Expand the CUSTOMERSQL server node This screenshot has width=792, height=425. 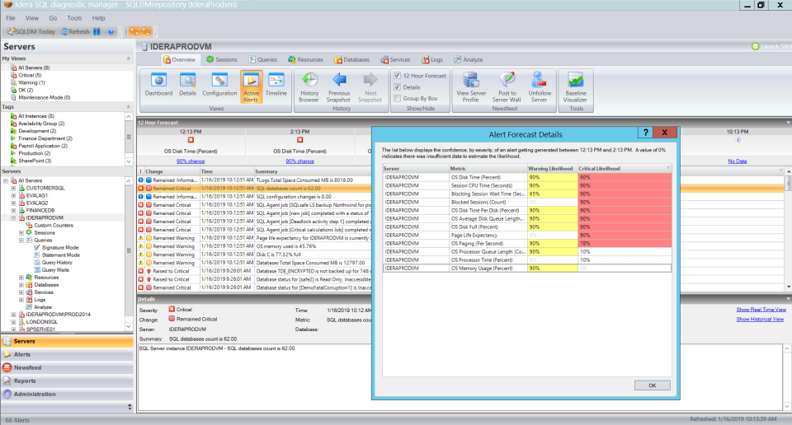tap(14, 188)
